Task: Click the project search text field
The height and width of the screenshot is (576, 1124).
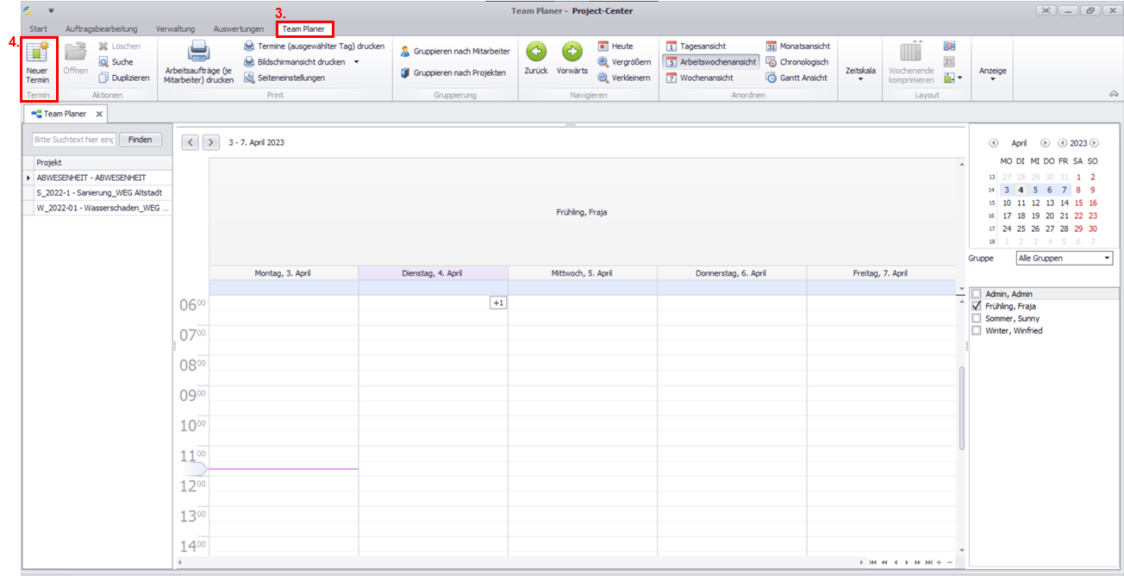Action: 73,140
